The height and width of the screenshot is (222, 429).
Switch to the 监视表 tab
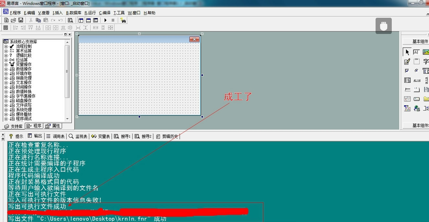tap(78, 136)
